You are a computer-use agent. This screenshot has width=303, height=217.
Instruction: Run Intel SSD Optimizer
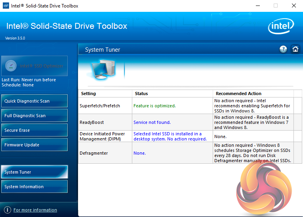click(34, 66)
